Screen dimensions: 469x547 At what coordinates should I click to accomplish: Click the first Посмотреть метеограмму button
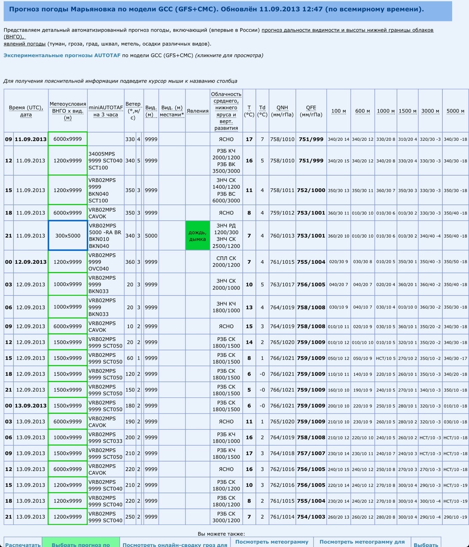click(x=272, y=542)
